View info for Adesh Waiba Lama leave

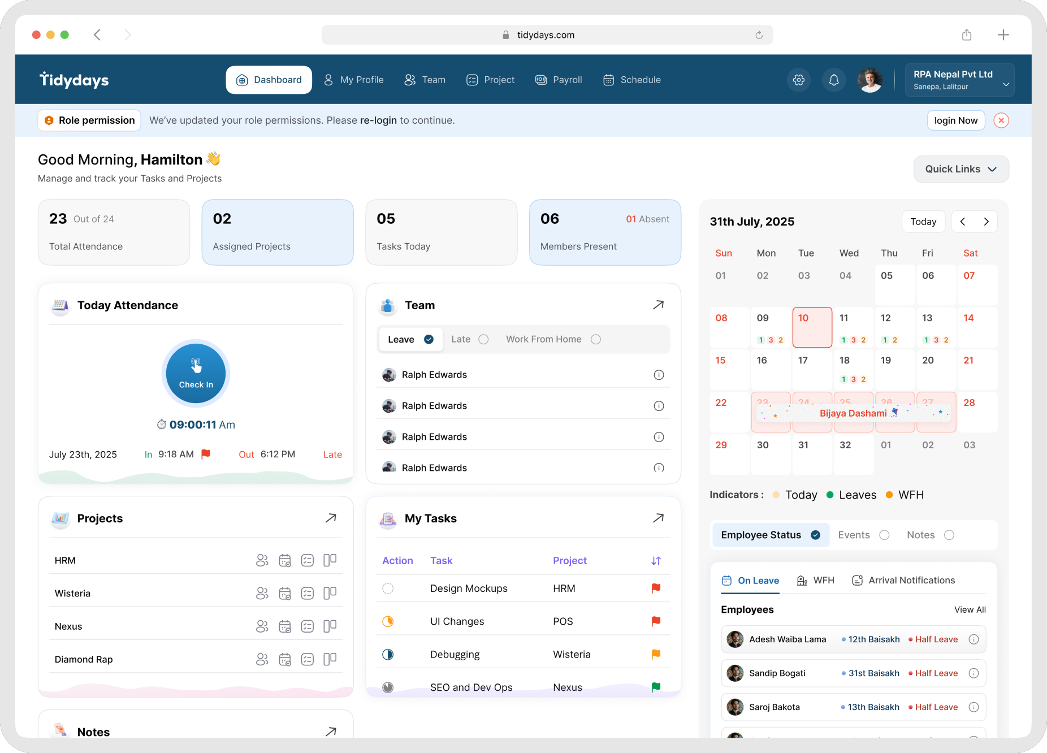point(974,639)
